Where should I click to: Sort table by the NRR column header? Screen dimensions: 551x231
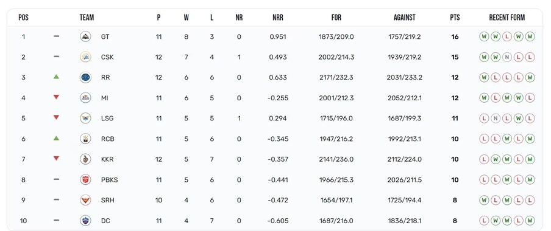277,18
